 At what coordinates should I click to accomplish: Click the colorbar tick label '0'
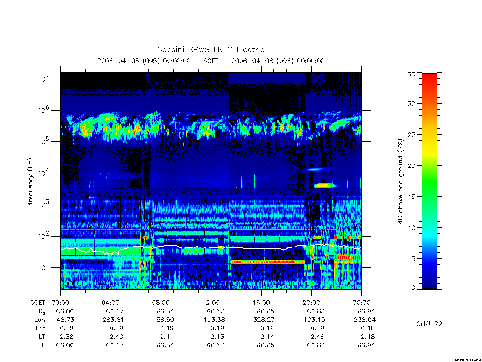pos(413,288)
